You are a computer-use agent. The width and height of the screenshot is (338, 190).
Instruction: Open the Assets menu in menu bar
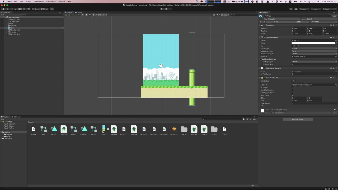click(28, 2)
